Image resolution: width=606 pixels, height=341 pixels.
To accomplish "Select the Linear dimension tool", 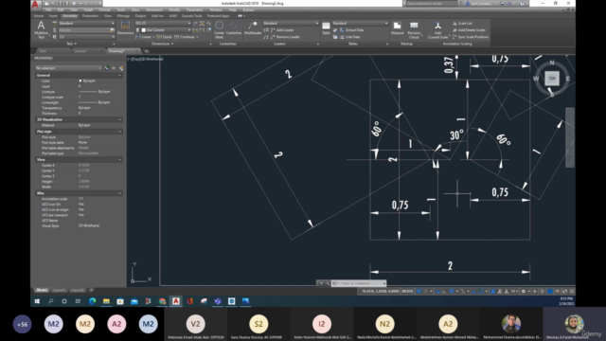I will click(x=144, y=37).
